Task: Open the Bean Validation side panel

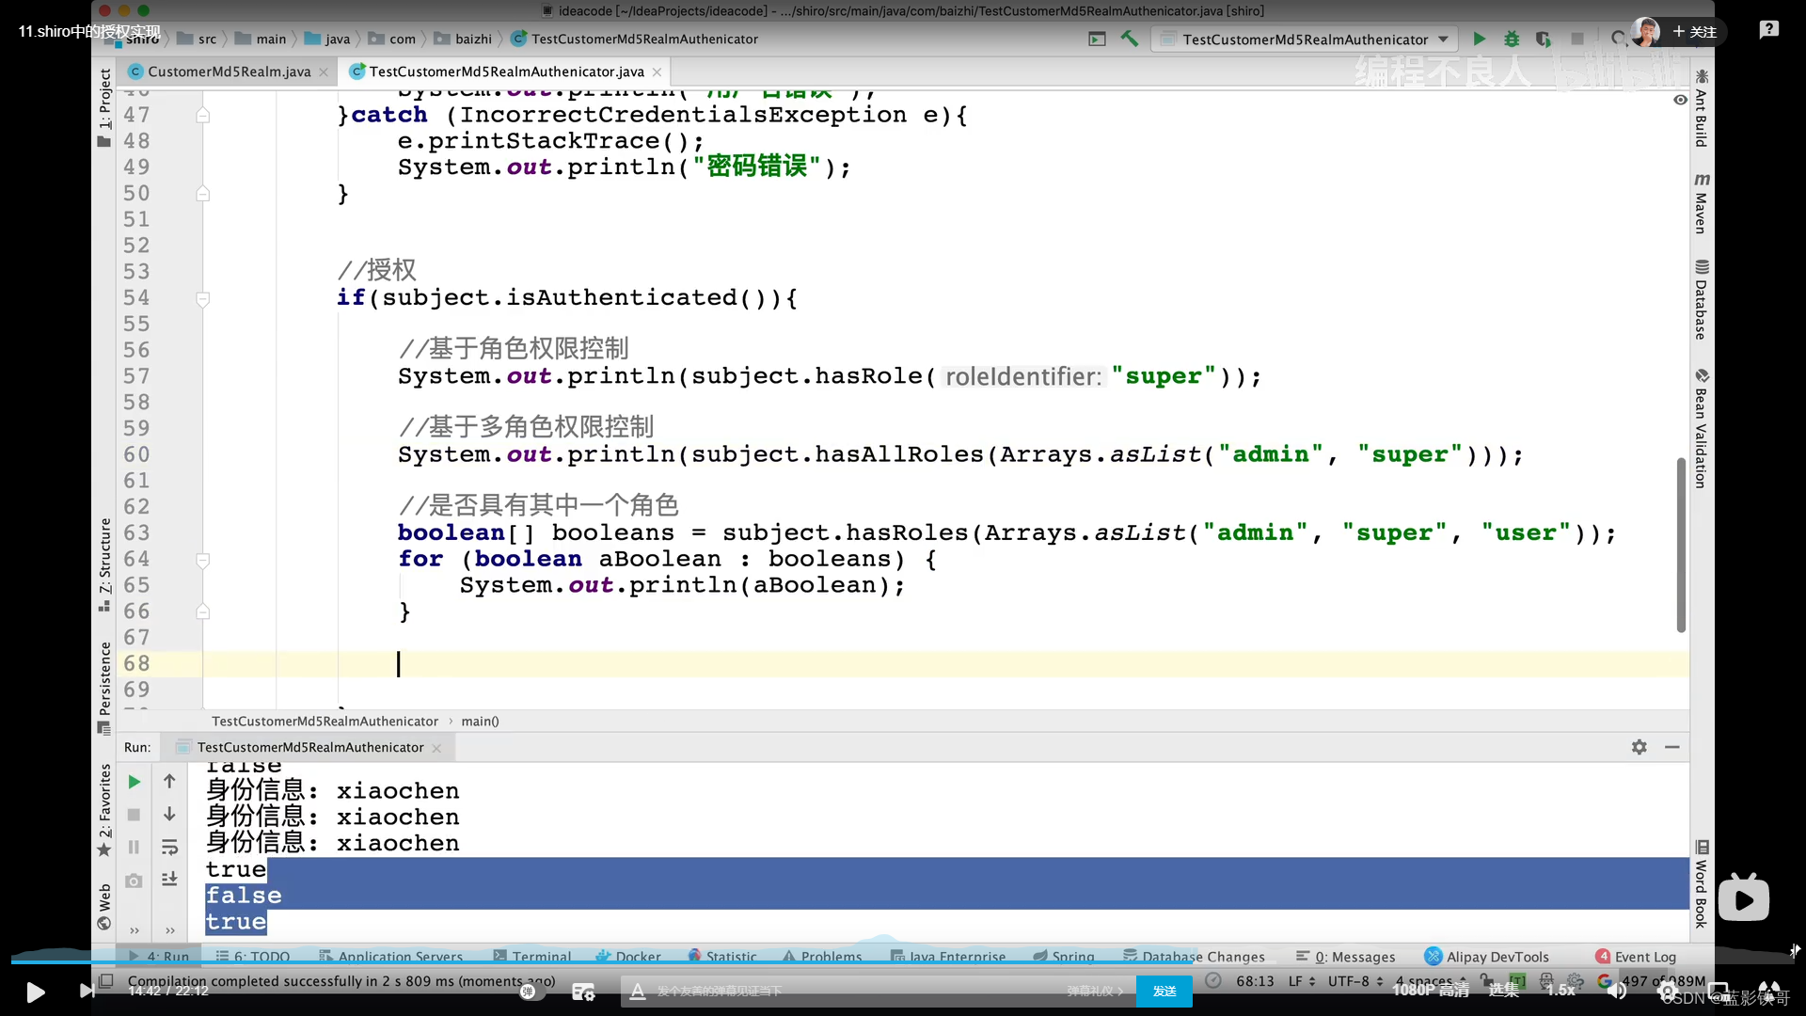Action: [x=1701, y=429]
